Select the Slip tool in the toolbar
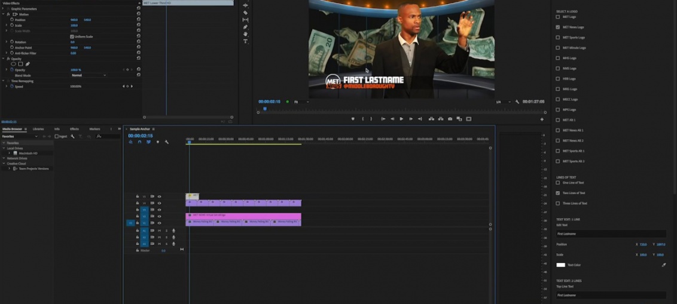677x304 pixels. click(245, 20)
